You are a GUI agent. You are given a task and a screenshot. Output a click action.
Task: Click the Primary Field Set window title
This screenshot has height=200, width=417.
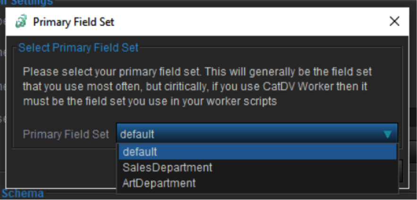pyautogui.click(x=73, y=22)
